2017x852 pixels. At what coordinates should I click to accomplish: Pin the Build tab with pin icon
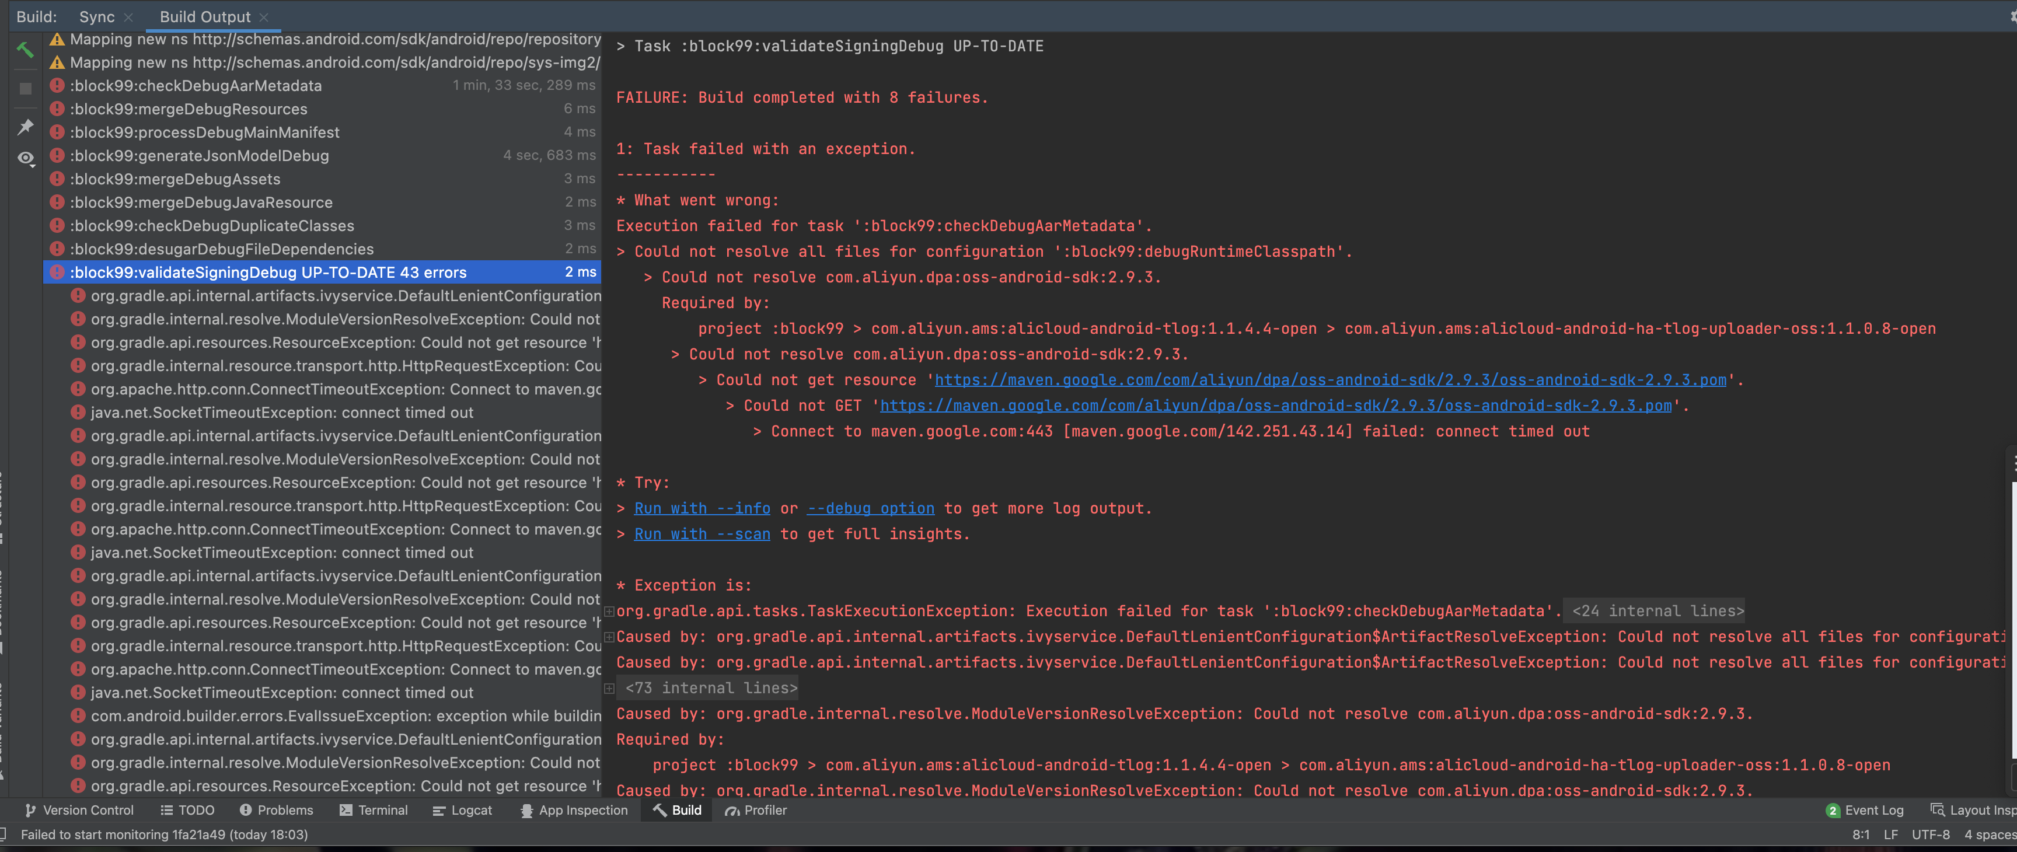[25, 127]
